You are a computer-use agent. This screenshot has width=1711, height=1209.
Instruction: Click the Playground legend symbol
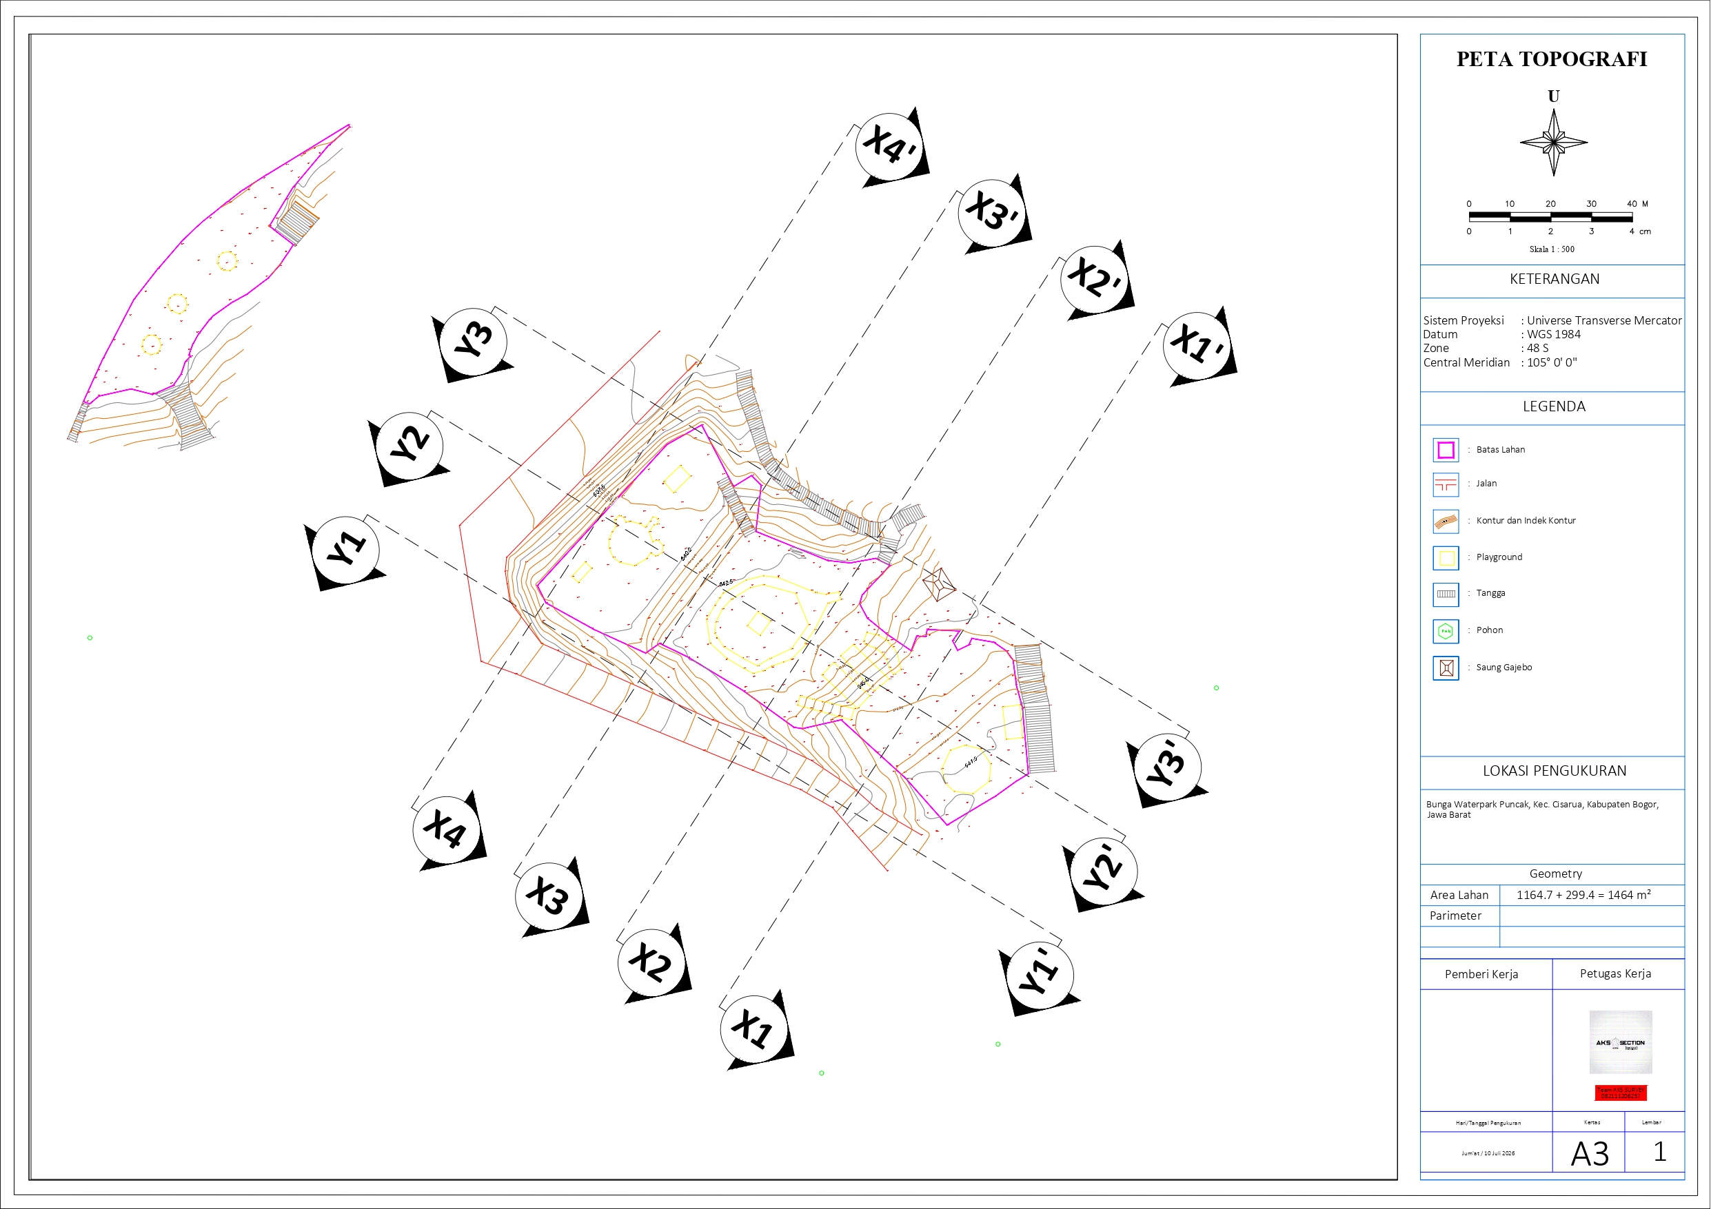point(1446,558)
